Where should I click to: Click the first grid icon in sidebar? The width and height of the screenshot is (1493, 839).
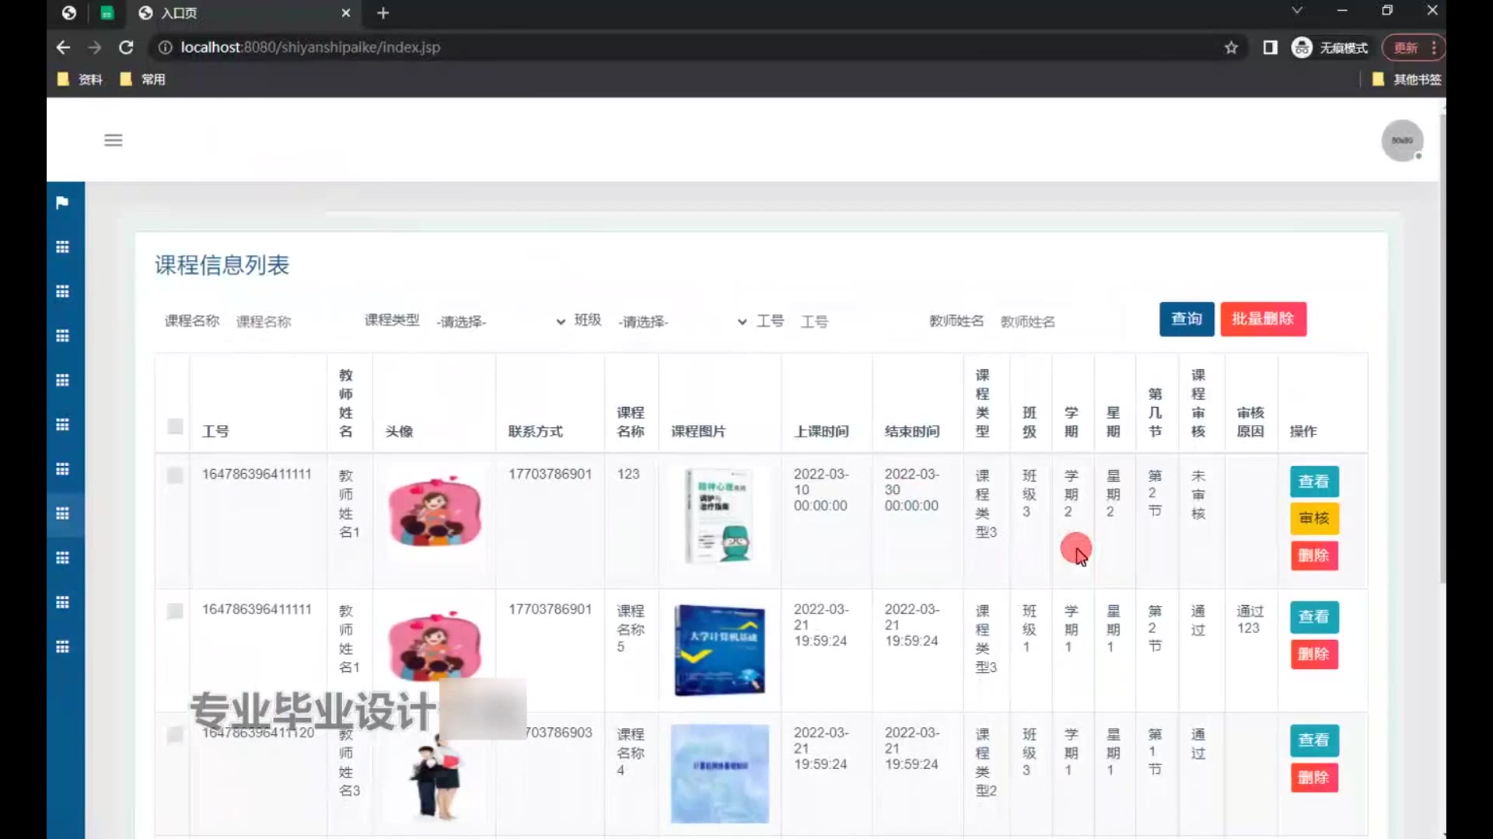tap(63, 247)
